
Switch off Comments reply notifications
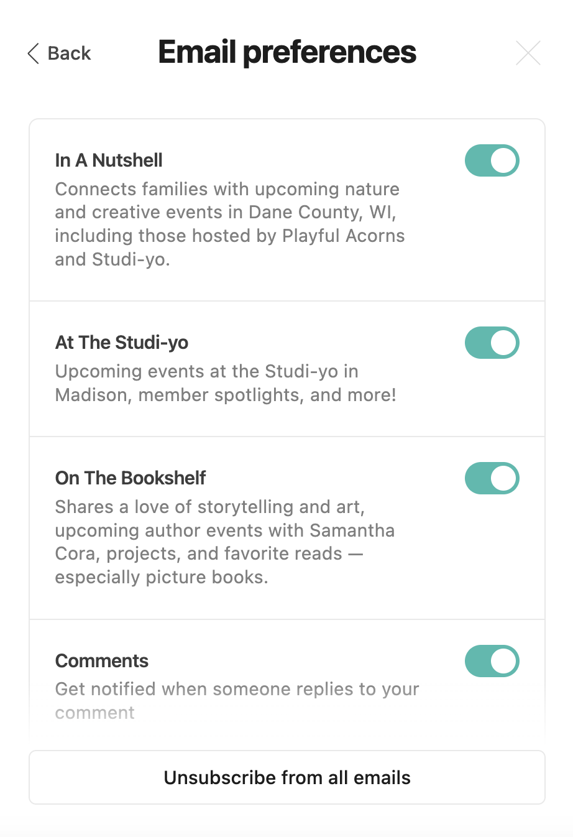pos(492,660)
